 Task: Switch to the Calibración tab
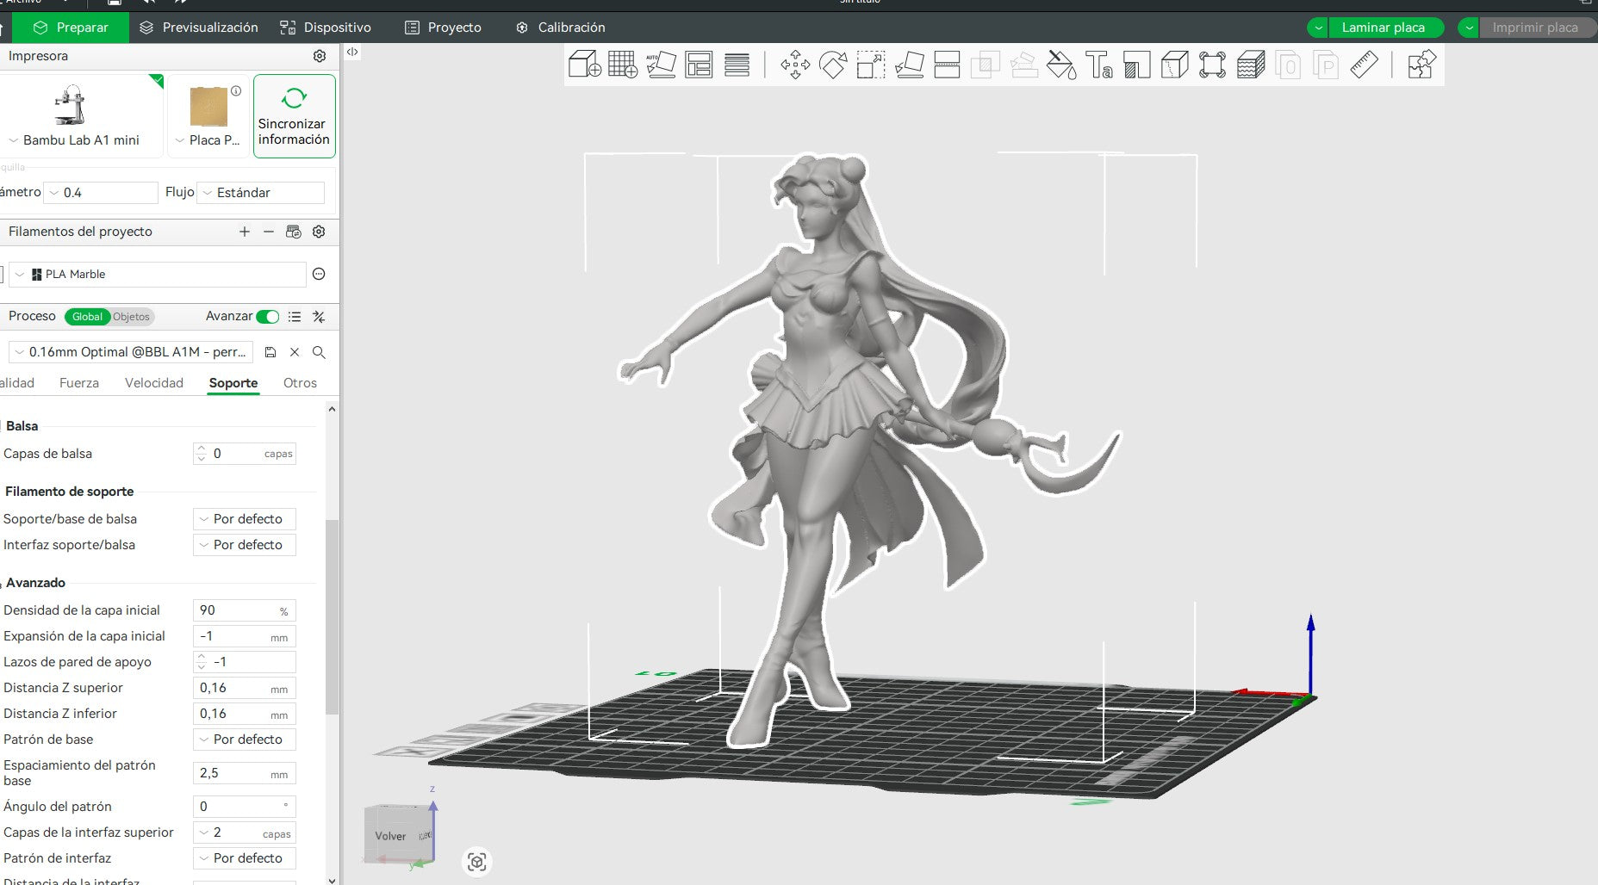[560, 28]
